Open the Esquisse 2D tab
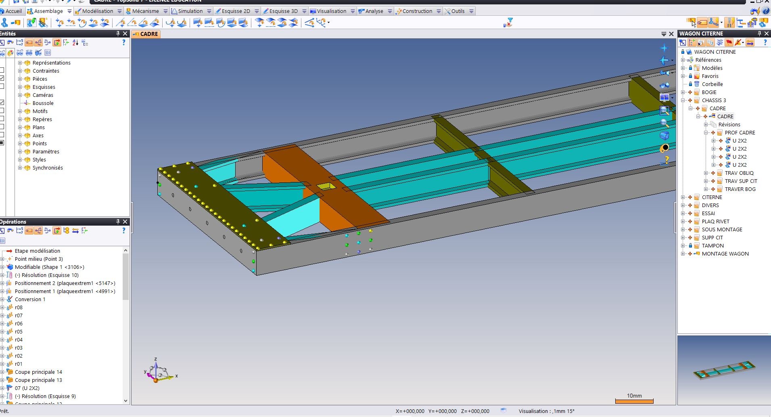Image resolution: width=771 pixels, height=417 pixels. (x=236, y=11)
